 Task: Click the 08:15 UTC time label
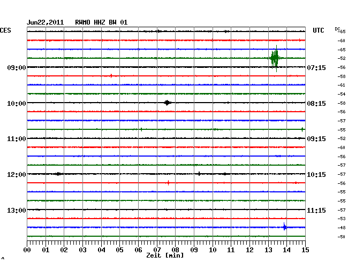tap(316, 104)
